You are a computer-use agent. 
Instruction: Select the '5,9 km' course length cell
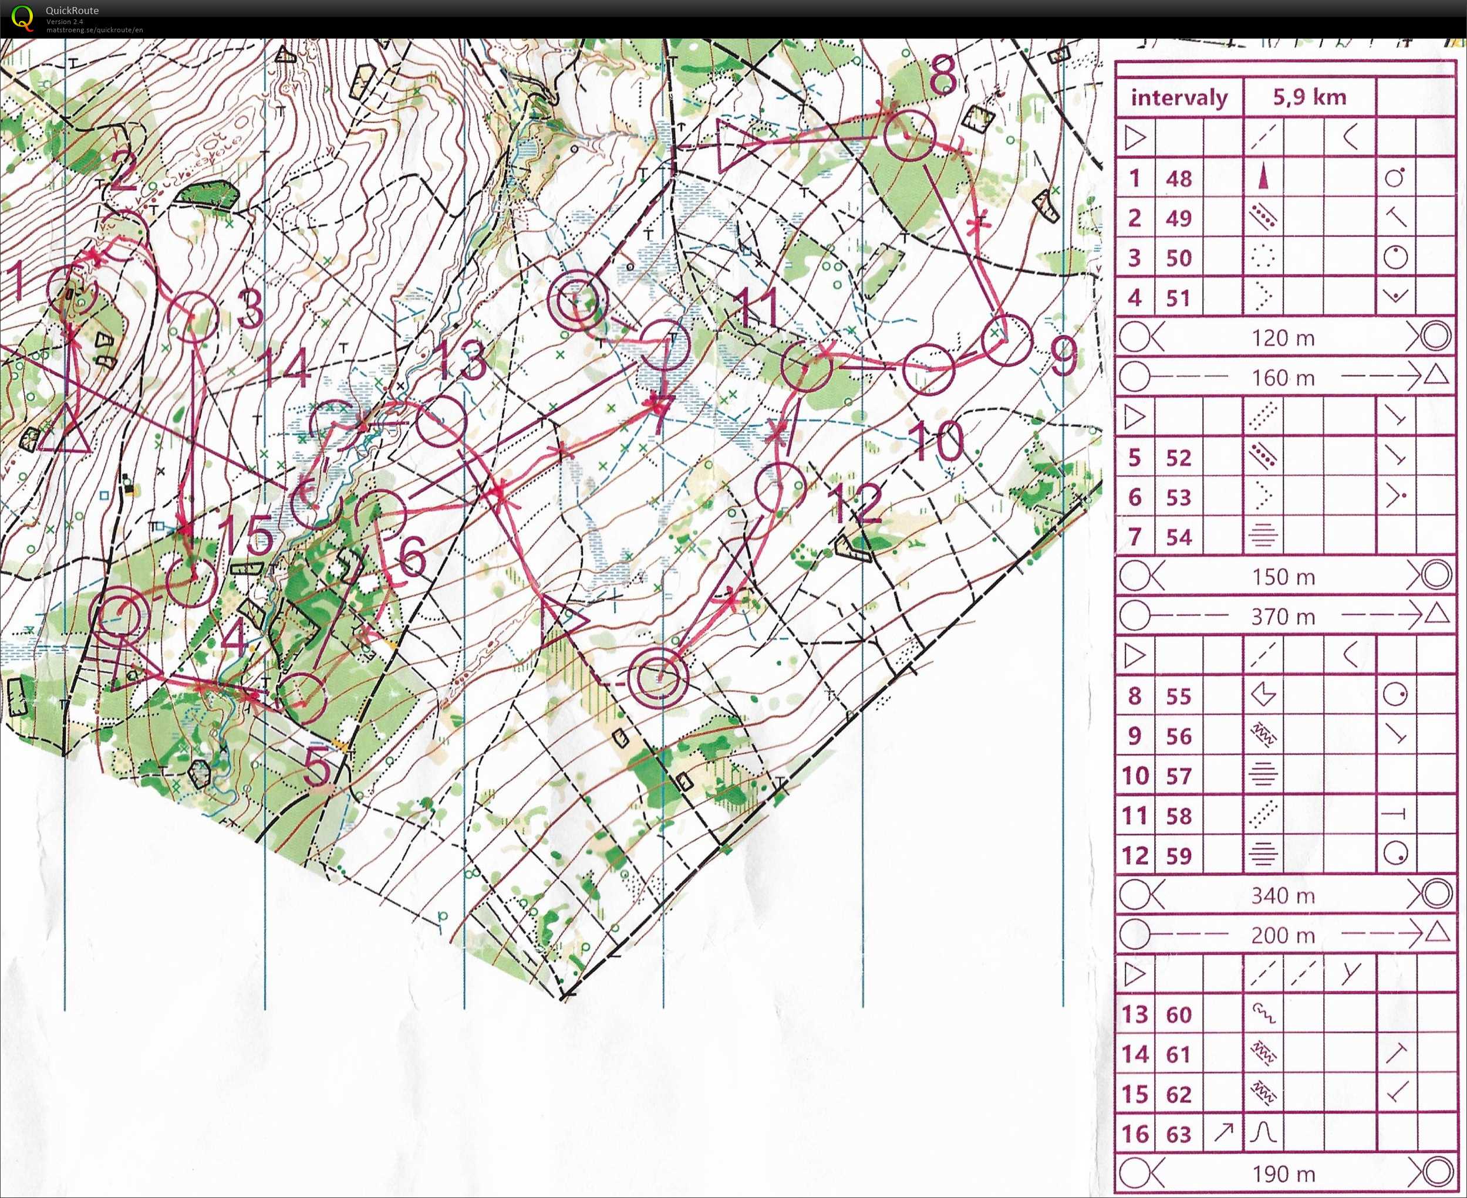(x=1310, y=97)
